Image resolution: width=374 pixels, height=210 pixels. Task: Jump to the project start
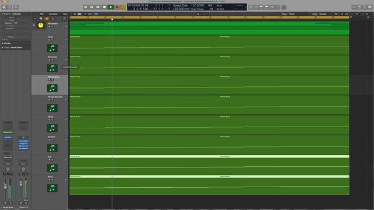85,7
